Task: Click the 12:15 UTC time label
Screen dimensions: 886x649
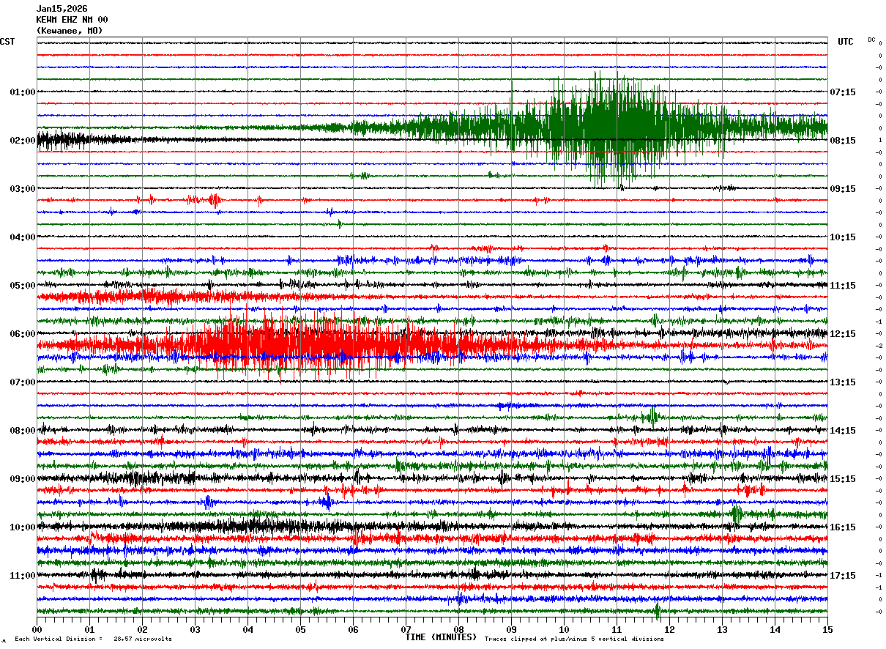Action: [x=842, y=334]
